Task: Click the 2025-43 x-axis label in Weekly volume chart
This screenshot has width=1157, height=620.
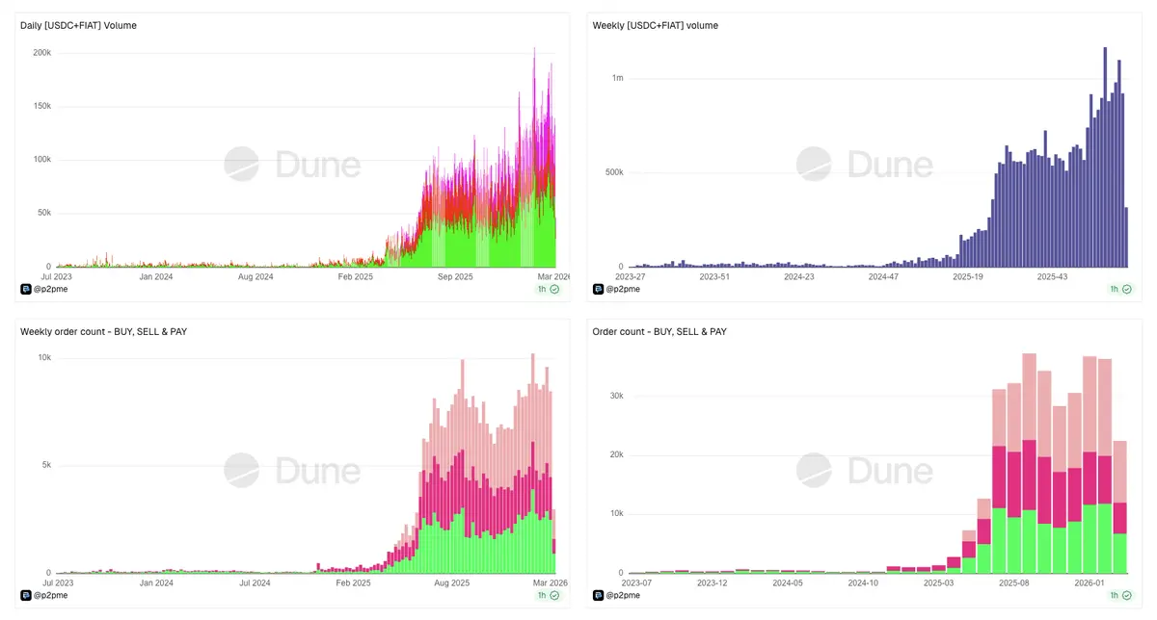Action: tap(1053, 276)
